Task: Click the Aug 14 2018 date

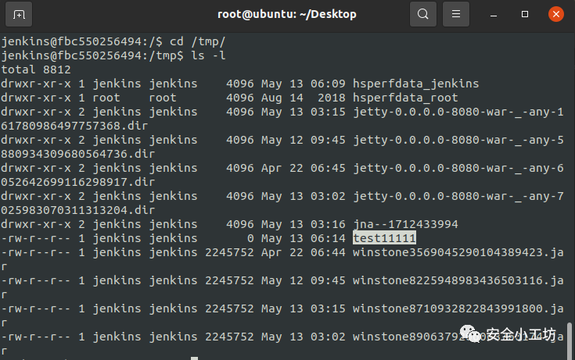Action: (304, 98)
